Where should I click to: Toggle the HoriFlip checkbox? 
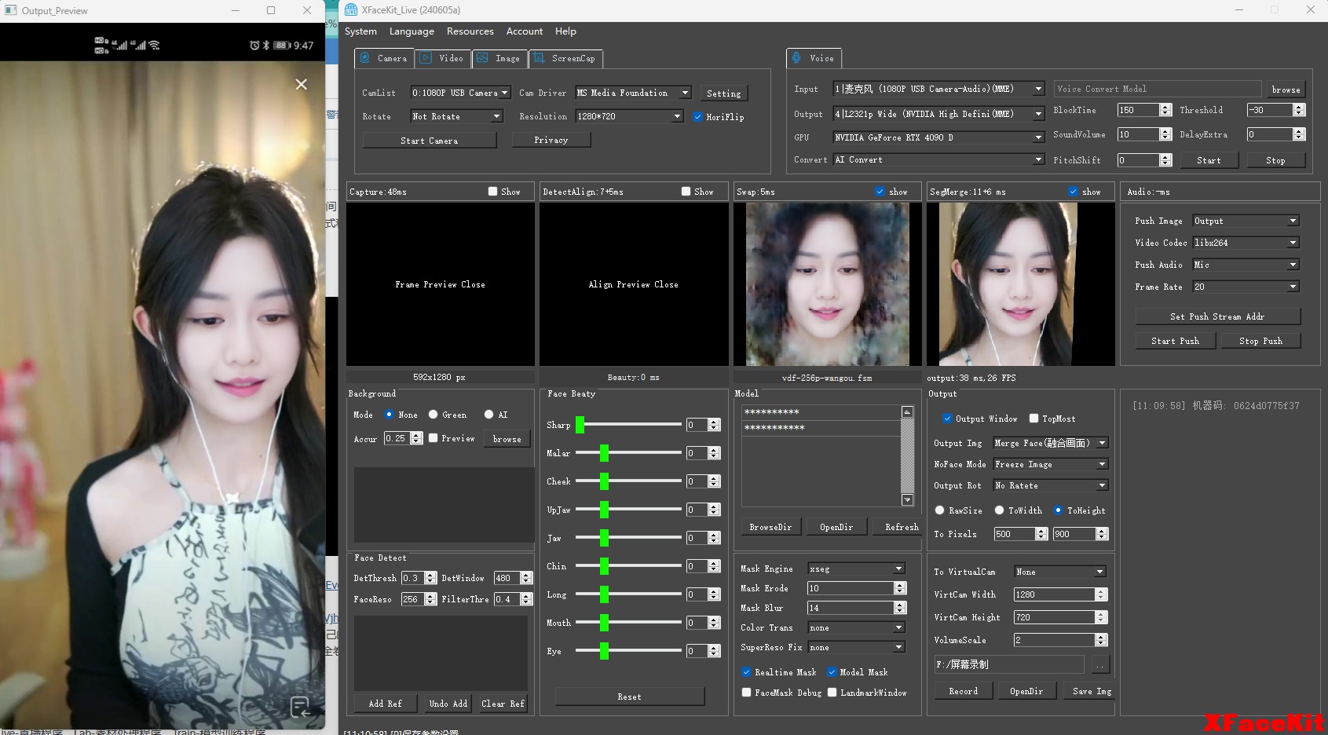[697, 117]
